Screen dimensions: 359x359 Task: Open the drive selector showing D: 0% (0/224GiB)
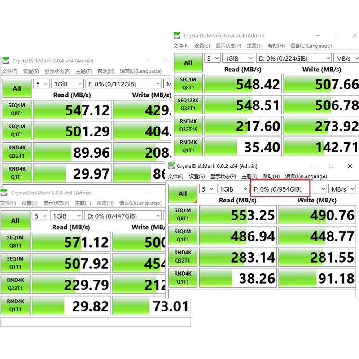pos(294,58)
